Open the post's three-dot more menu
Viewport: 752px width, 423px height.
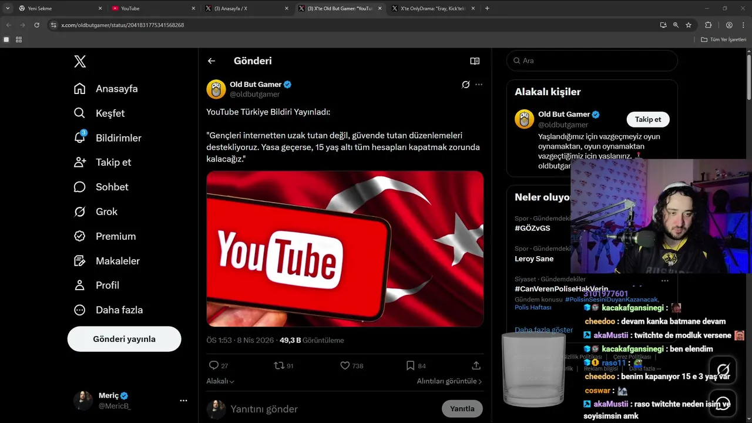(x=479, y=85)
